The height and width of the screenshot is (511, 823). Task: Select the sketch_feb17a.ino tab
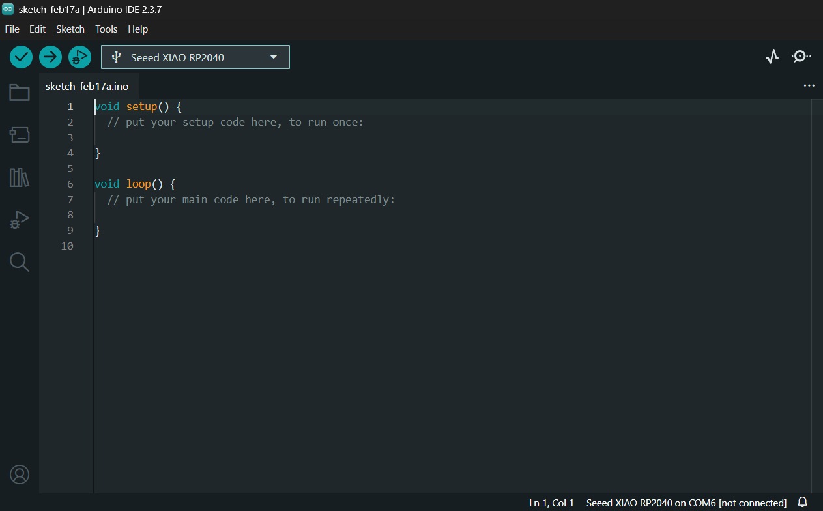[87, 86]
